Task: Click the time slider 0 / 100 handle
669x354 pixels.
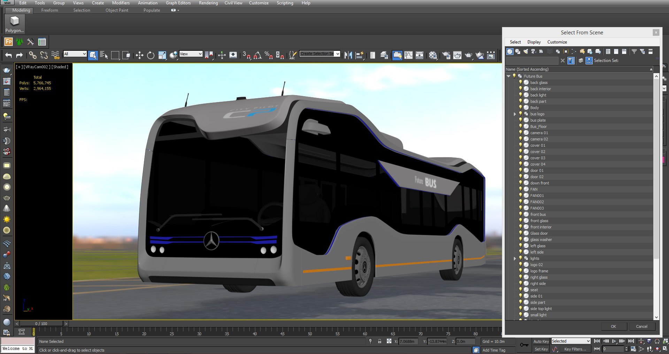Action: 41,324
